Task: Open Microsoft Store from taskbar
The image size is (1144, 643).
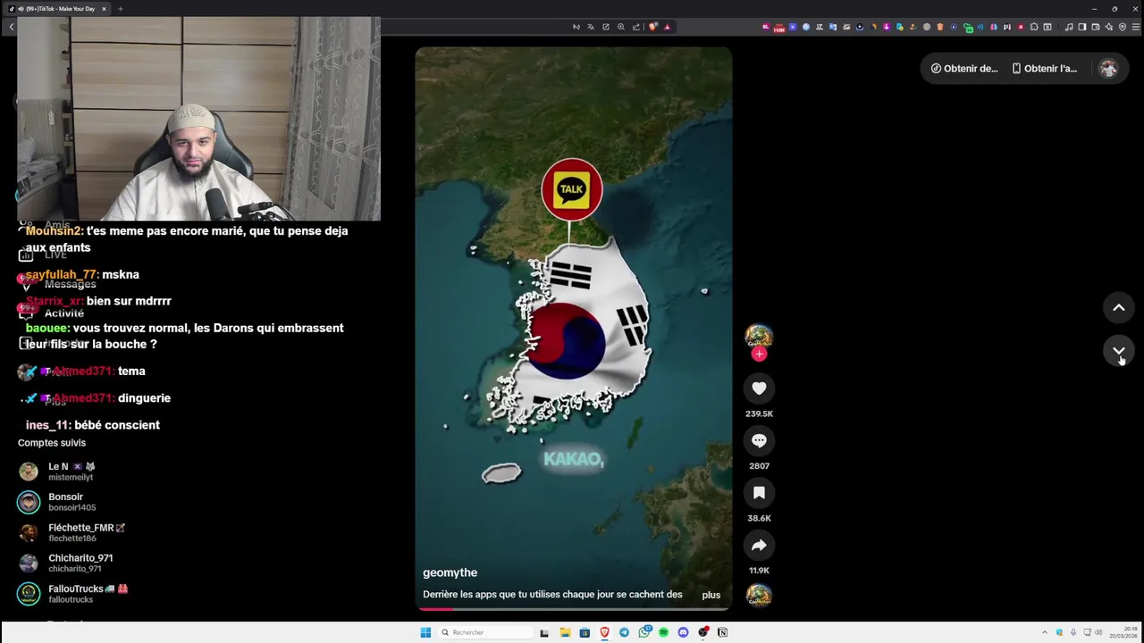Action: (x=585, y=632)
